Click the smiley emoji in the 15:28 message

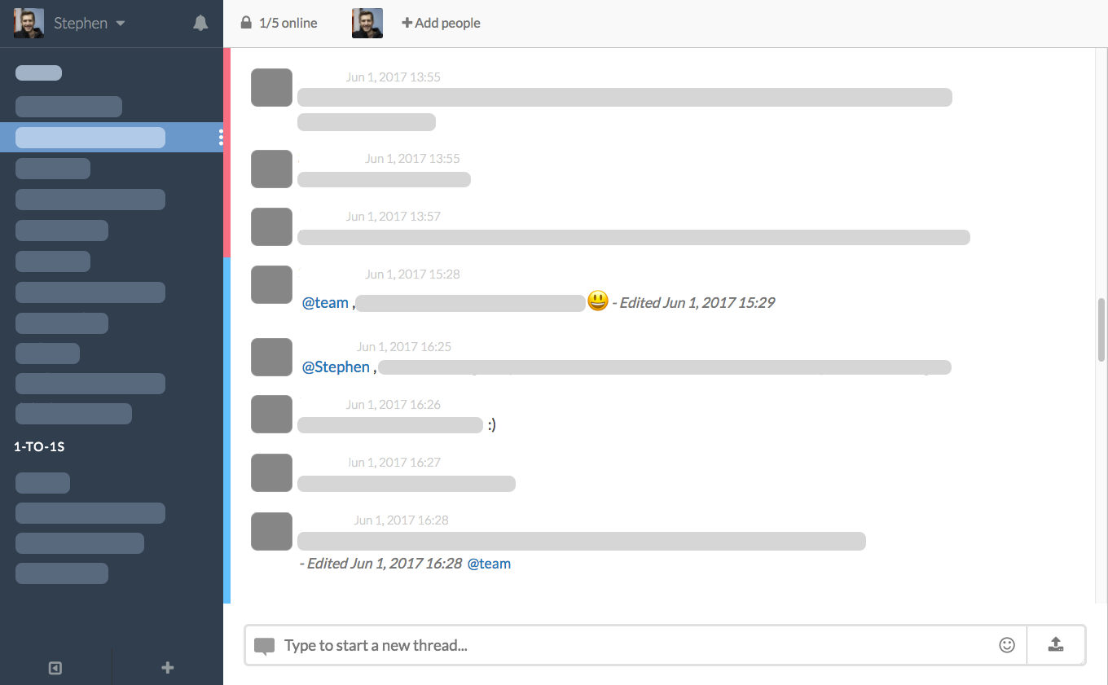tap(597, 301)
